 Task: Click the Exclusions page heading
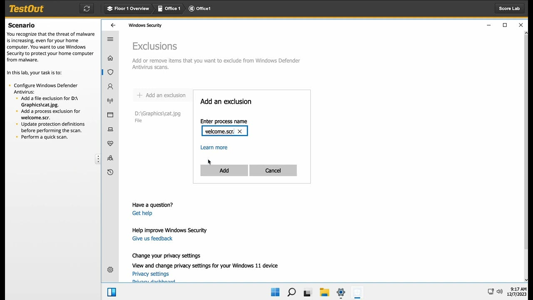[x=154, y=46]
